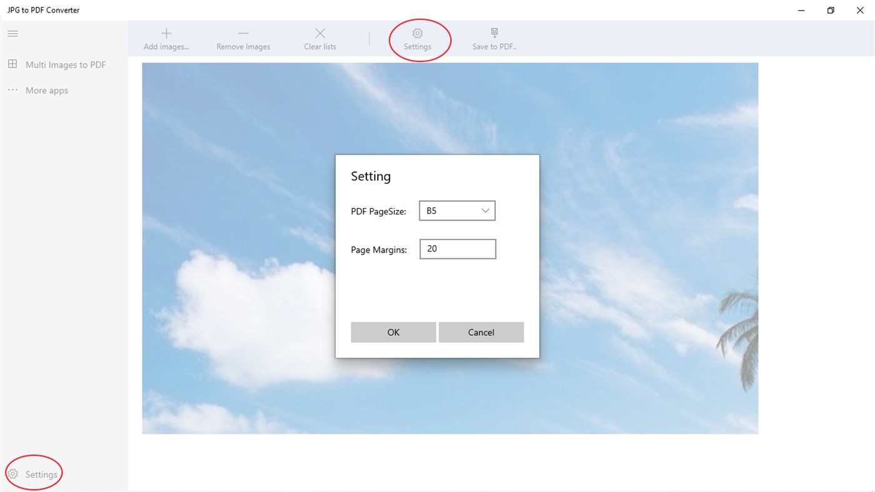This screenshot has height=492, width=875.
Task: Select the Remove Images tool
Action: pos(243,38)
